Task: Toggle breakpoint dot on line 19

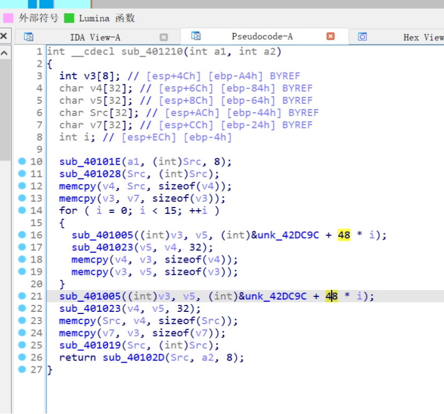Action: click(x=22, y=271)
